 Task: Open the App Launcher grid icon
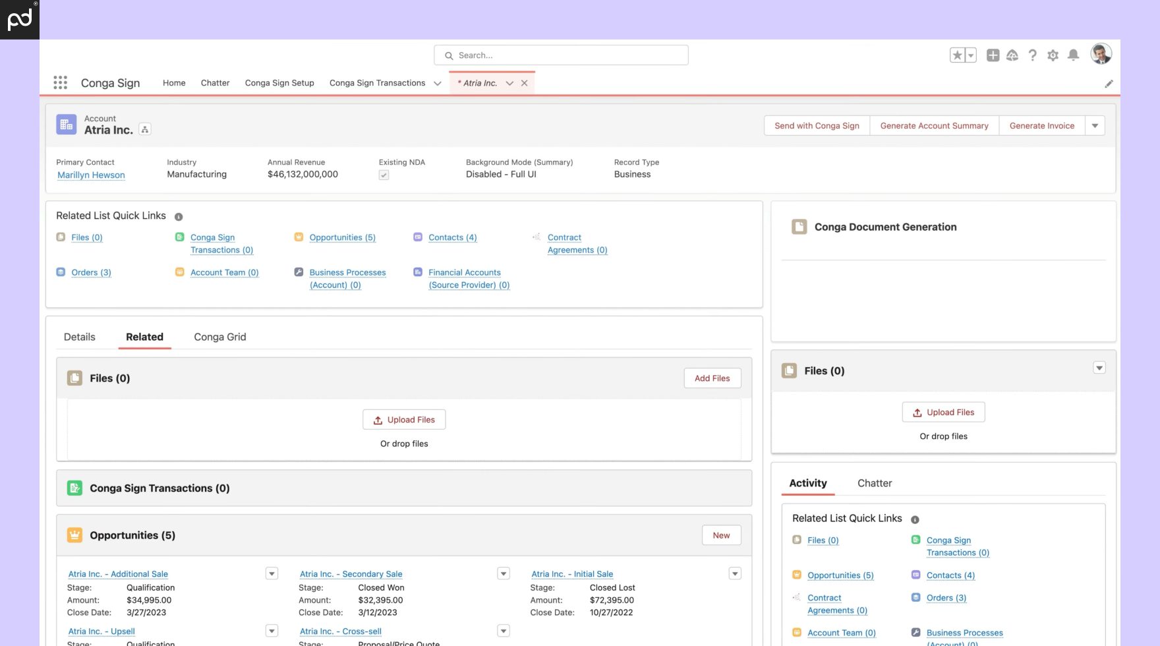click(x=61, y=82)
